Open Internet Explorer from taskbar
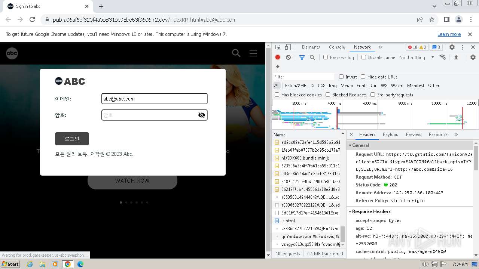Viewport: 479px width, 269px height. [x=30, y=264]
